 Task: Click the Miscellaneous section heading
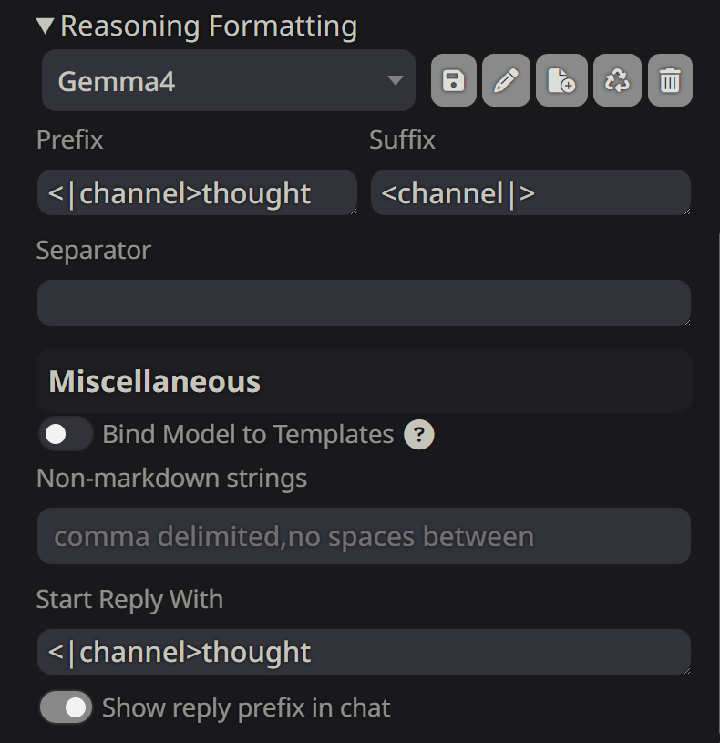pyautogui.click(x=155, y=381)
